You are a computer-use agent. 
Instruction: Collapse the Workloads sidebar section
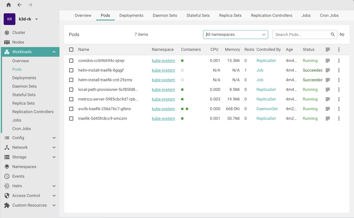coord(54,52)
